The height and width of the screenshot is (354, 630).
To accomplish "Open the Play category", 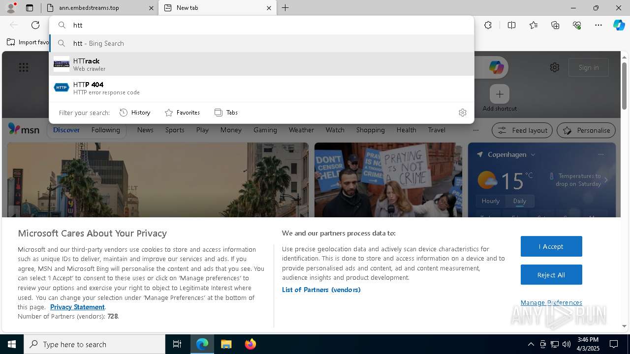I will [x=202, y=130].
